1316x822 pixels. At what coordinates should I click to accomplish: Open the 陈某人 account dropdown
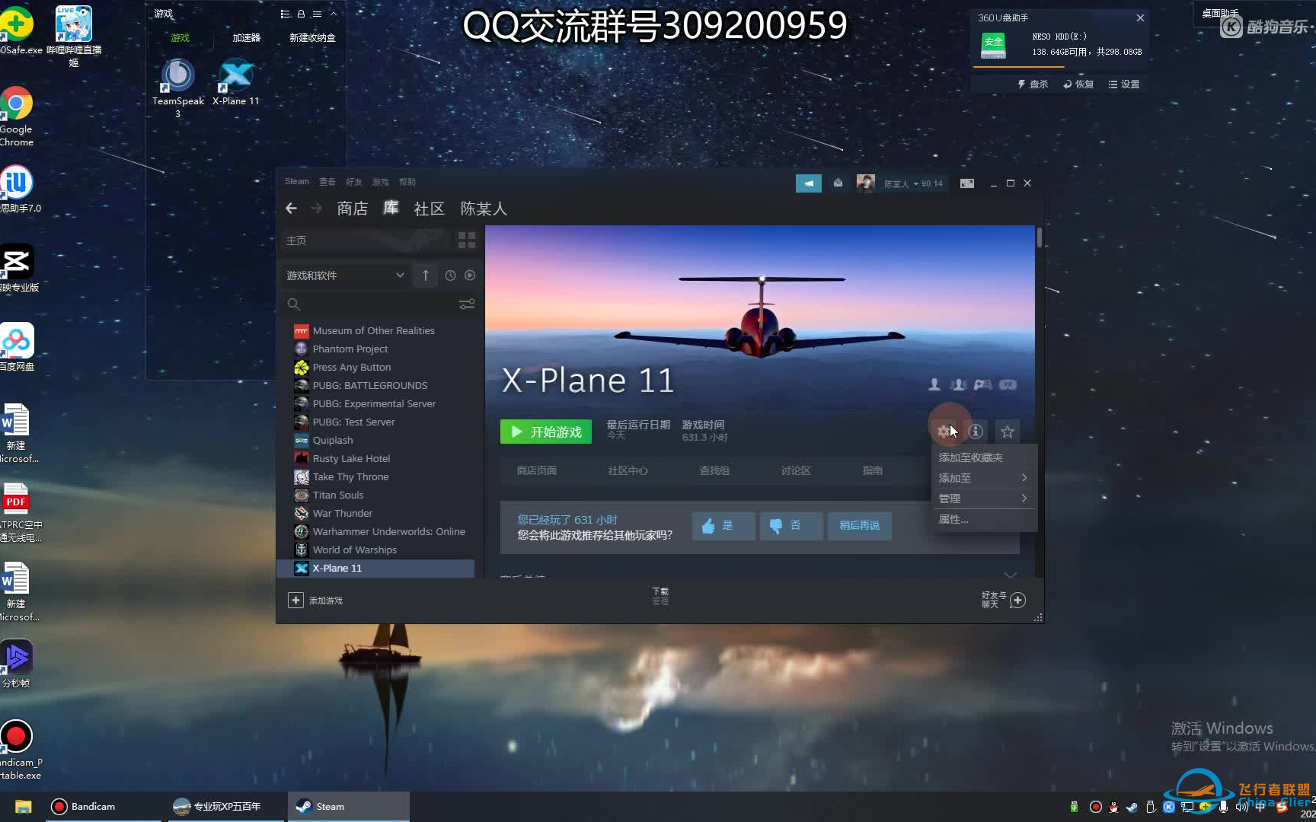(913, 183)
